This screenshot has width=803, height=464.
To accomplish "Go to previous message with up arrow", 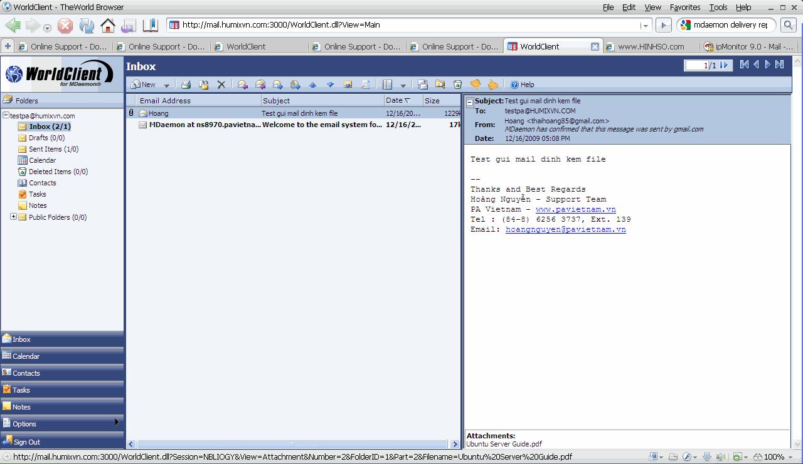I will click(x=312, y=85).
